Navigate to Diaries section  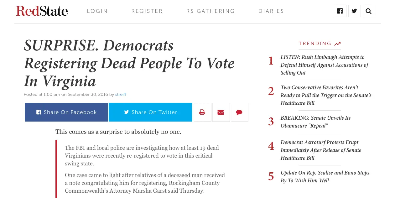click(271, 11)
